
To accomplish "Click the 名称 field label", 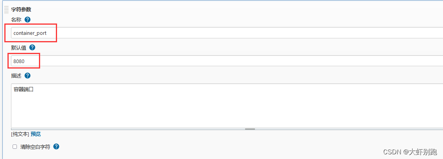I will [x=16, y=19].
